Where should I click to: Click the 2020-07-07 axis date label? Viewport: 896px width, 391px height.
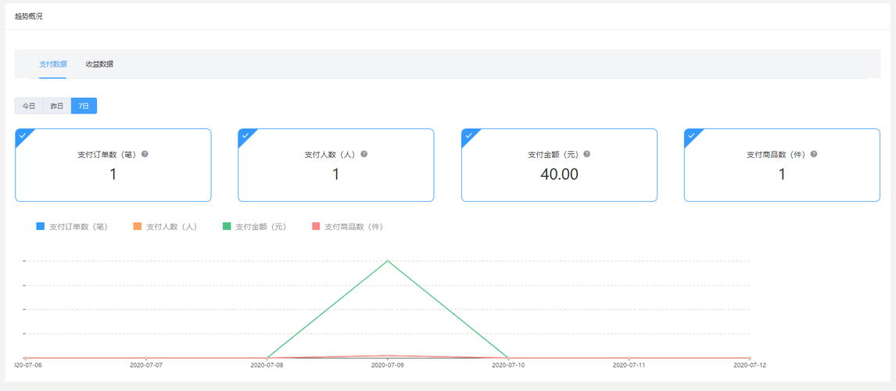pos(146,364)
